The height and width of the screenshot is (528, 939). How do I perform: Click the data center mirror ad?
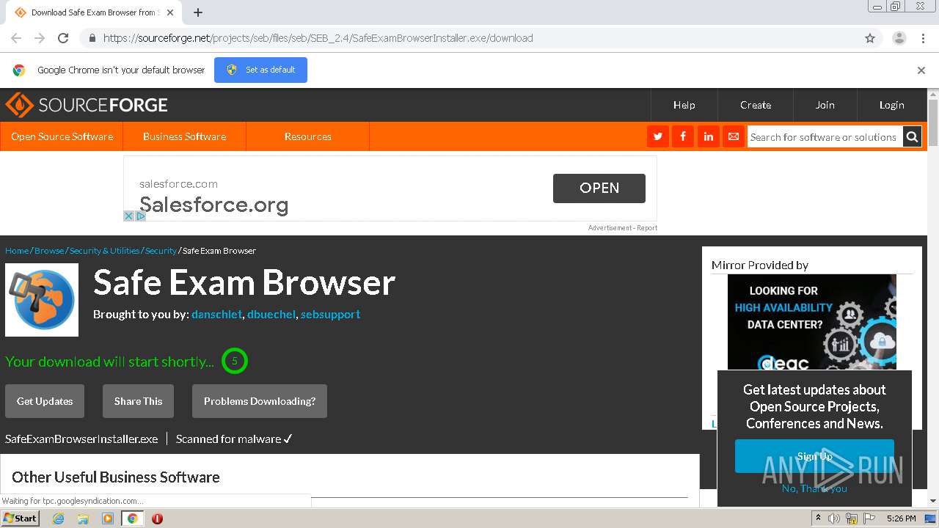(811, 322)
